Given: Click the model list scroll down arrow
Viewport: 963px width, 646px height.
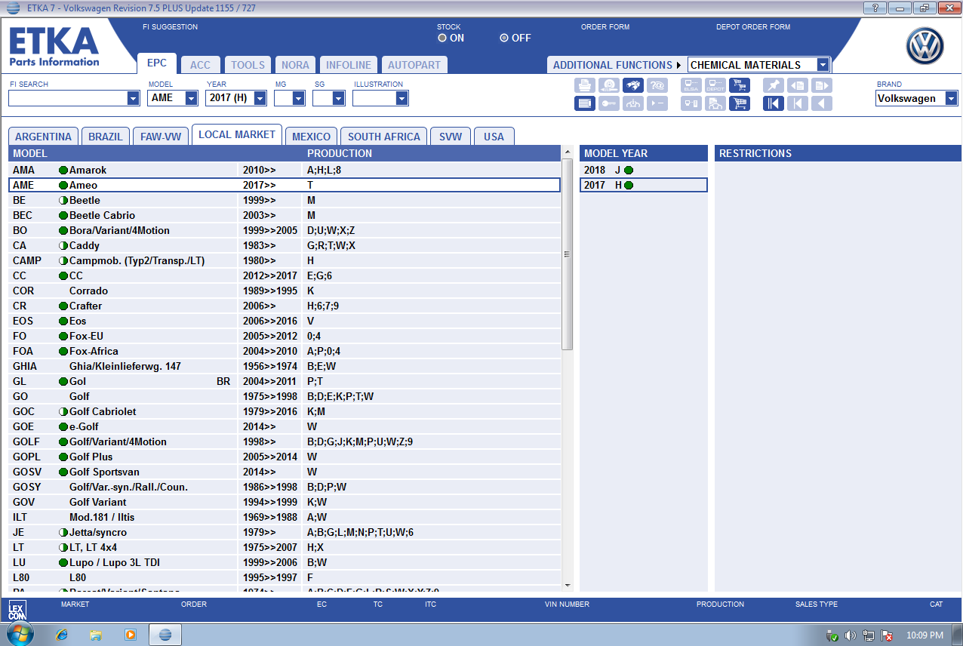Looking at the screenshot, I should coord(568,584).
